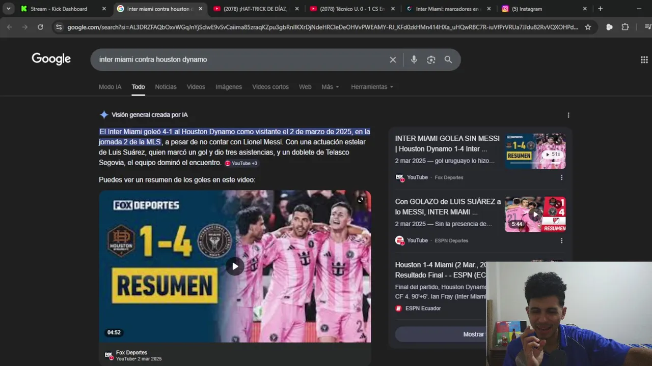Open INTER MIAMI GOLEA SIN MESSI result
652x366 pixels.
447,143
